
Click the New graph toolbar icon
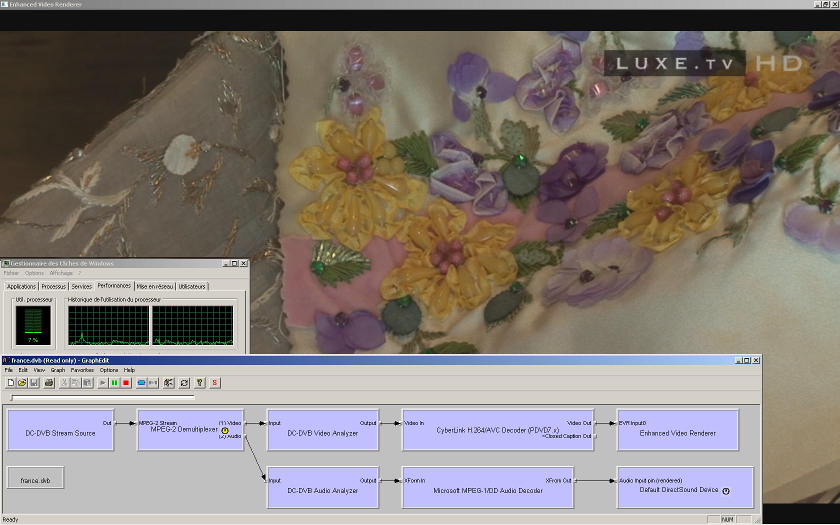(x=10, y=383)
